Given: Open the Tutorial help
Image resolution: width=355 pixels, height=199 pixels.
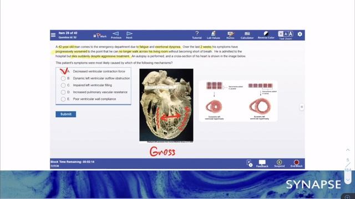Looking at the screenshot, I should [x=197, y=35].
